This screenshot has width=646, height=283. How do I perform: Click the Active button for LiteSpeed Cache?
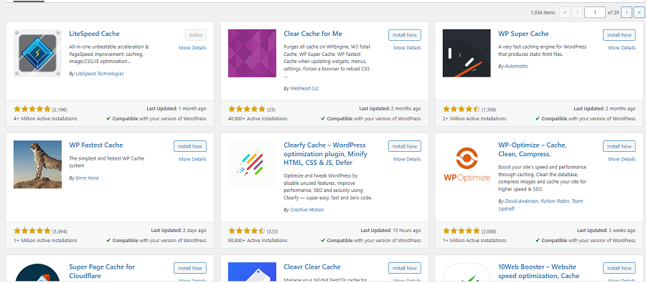196,35
